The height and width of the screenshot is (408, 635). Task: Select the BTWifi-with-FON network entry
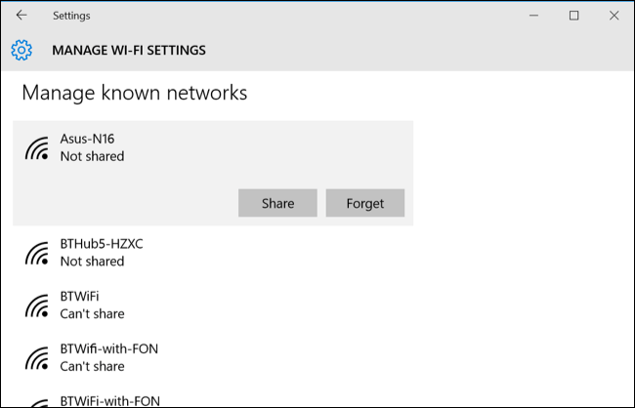point(213,358)
